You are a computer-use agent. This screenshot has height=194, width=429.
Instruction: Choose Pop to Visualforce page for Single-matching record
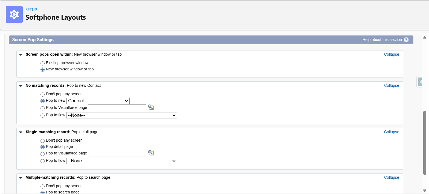point(42,154)
